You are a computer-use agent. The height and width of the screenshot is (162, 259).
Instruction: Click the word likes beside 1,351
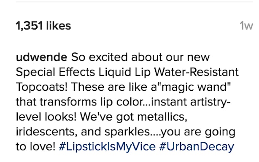coord(59,26)
